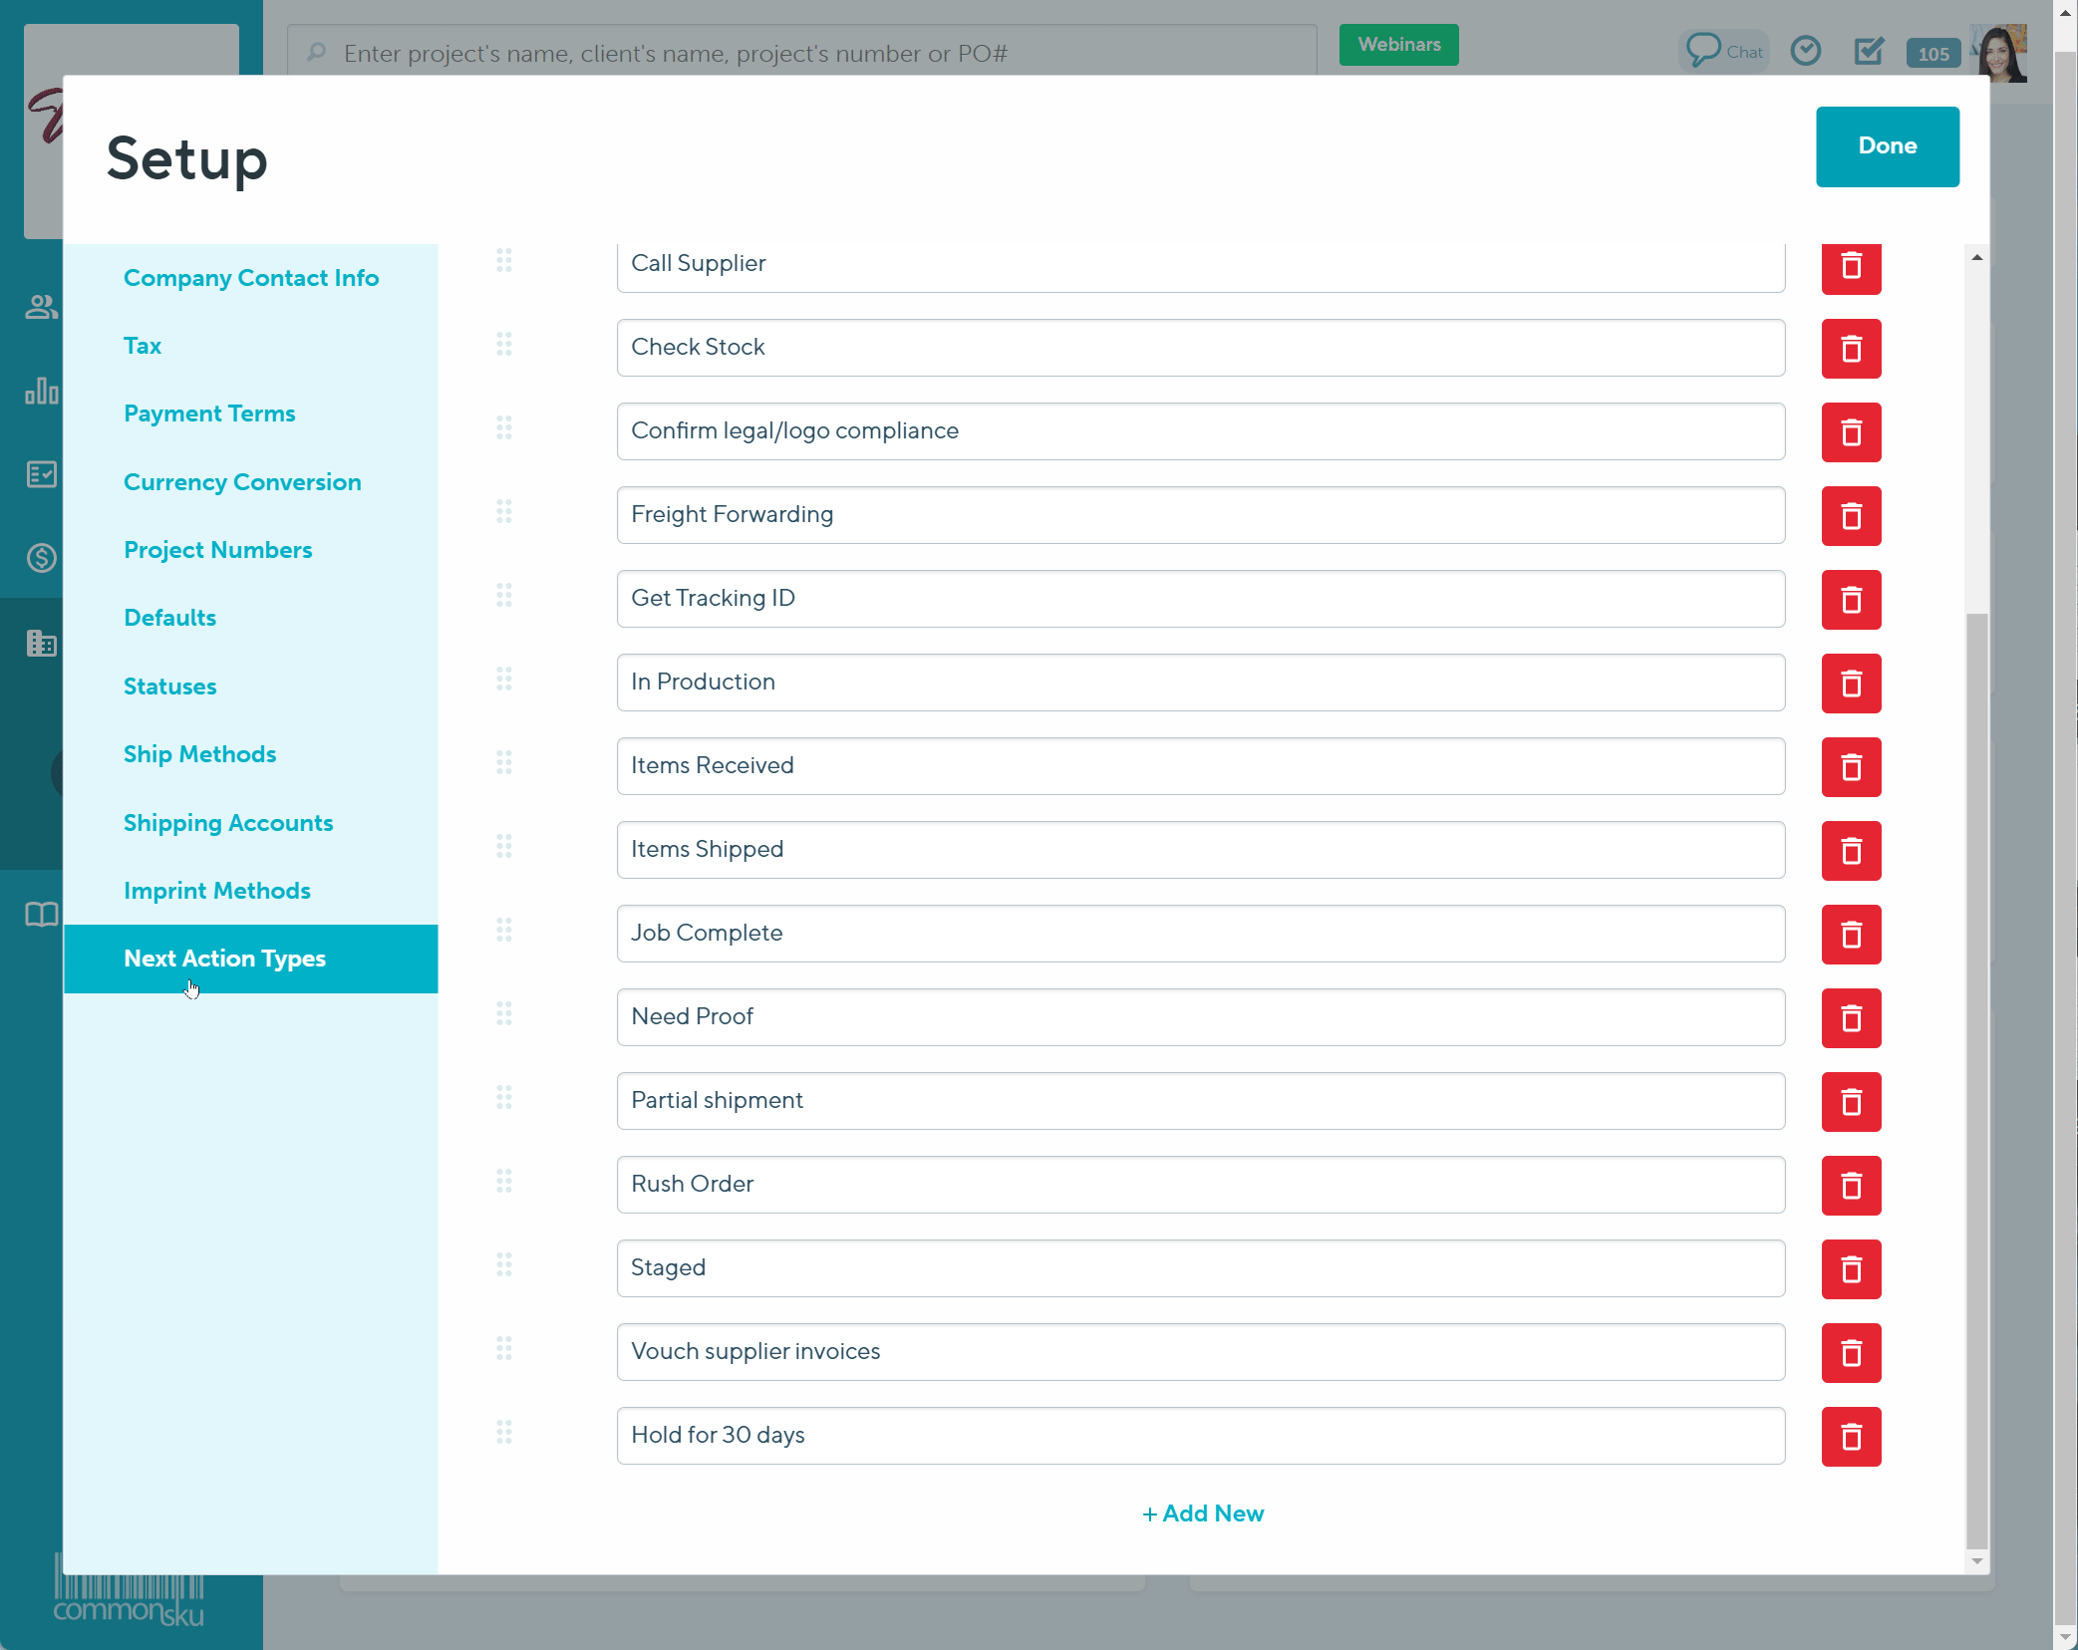Click the + Add New link

click(1202, 1513)
